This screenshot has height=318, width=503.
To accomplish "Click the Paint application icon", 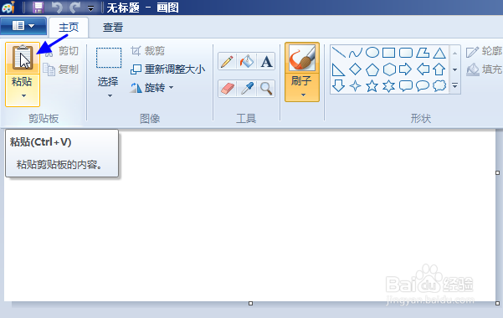I will coord(8,7).
